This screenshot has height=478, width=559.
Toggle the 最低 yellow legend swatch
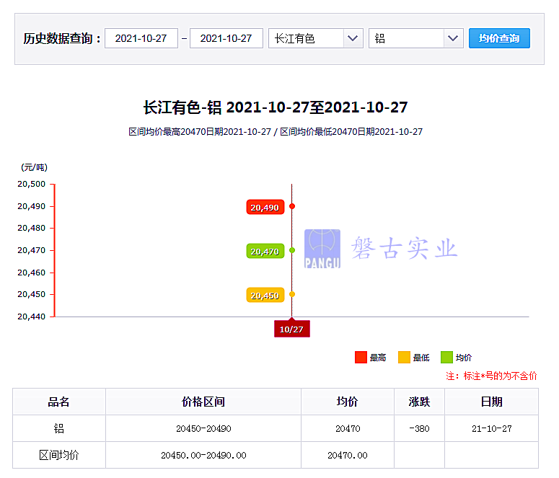pyautogui.click(x=404, y=358)
